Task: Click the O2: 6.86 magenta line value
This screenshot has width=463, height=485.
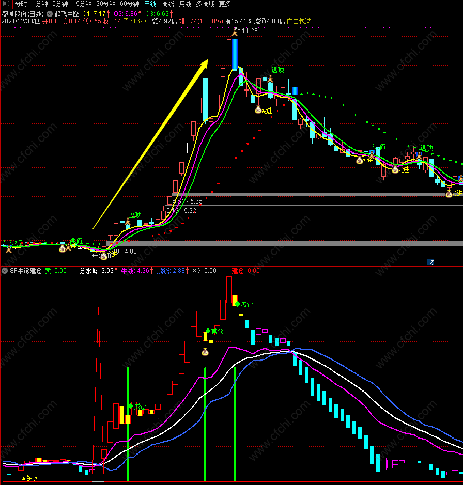Action: [128, 14]
